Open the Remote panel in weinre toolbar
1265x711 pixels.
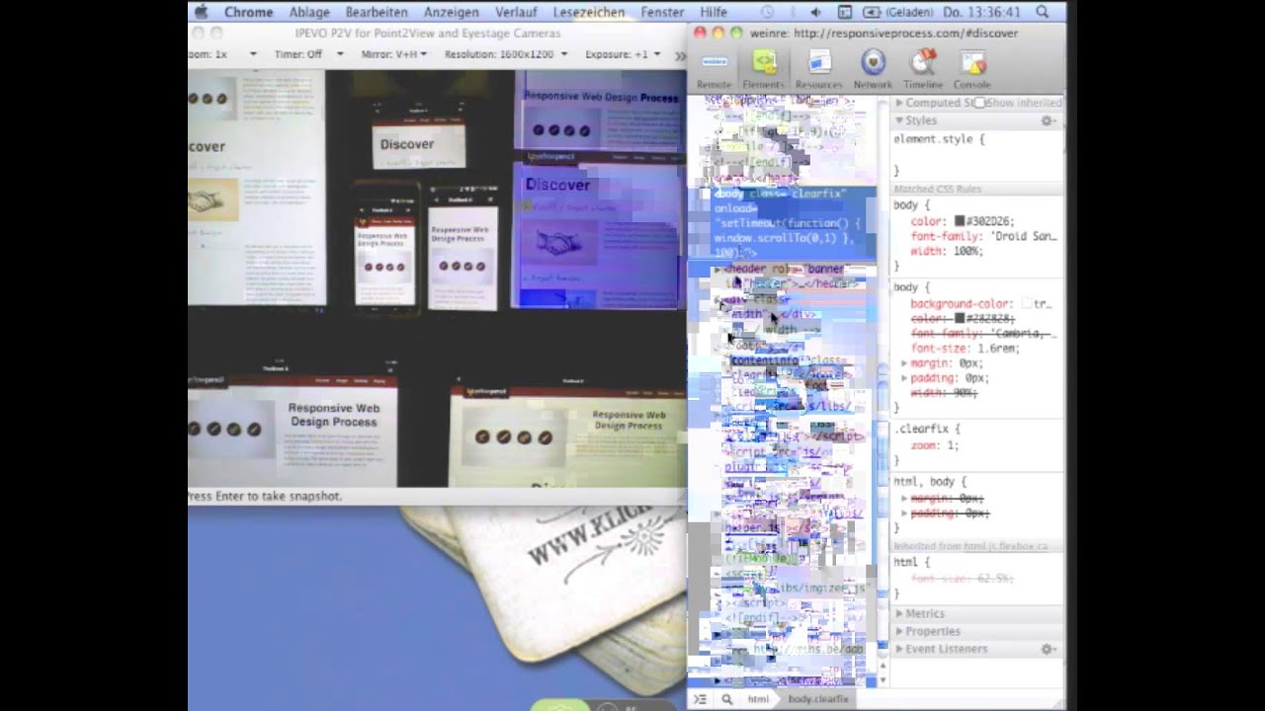(714, 69)
